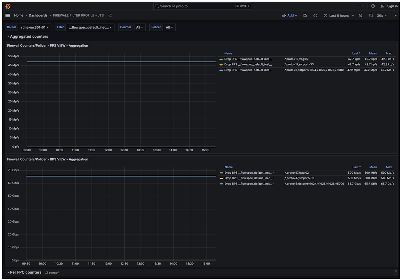Open help via the question mark icon
402x280 pixels.
coord(373,6)
